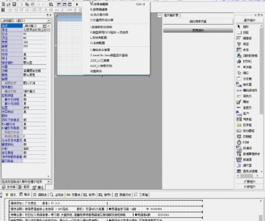Switch to the 剪辑历史 bottom tab
This screenshot has height=221, width=265.
point(123,195)
